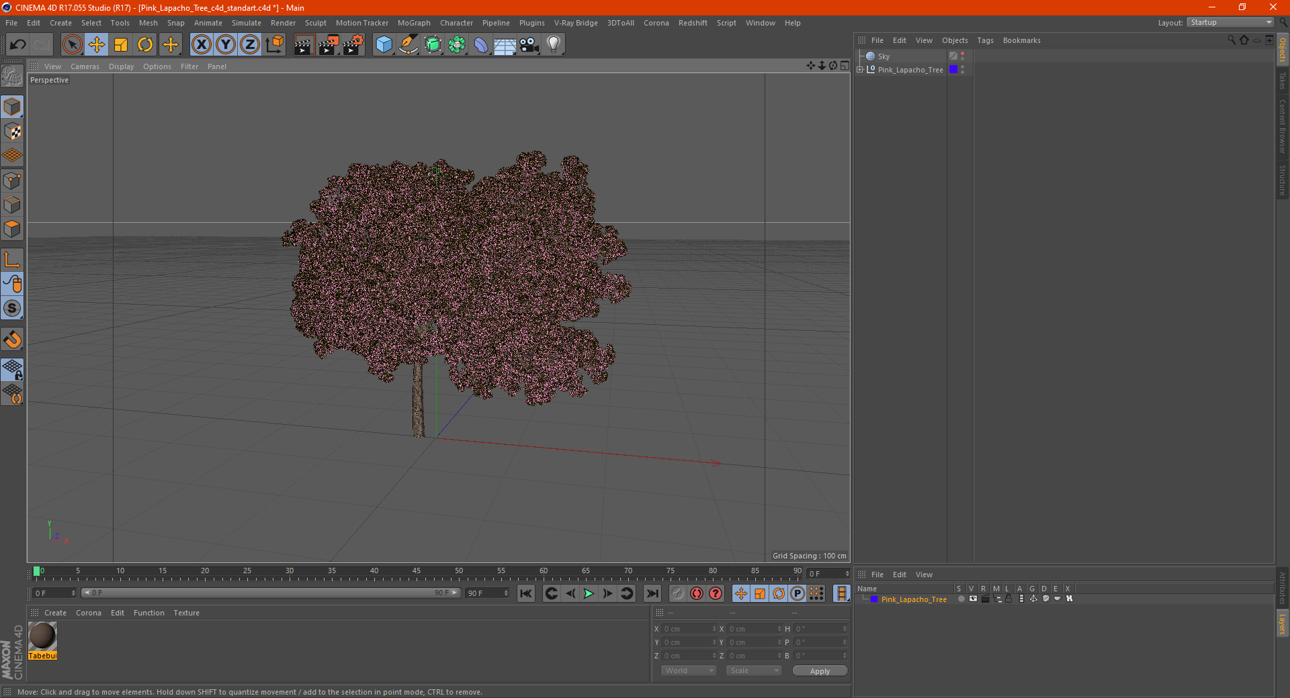Open the World coordinate dropdown
Screen dimensions: 1290x698
pos(689,670)
